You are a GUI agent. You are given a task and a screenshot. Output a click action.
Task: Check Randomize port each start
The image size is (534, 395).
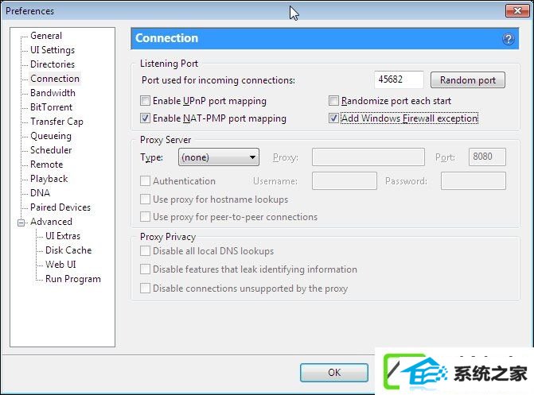point(333,101)
